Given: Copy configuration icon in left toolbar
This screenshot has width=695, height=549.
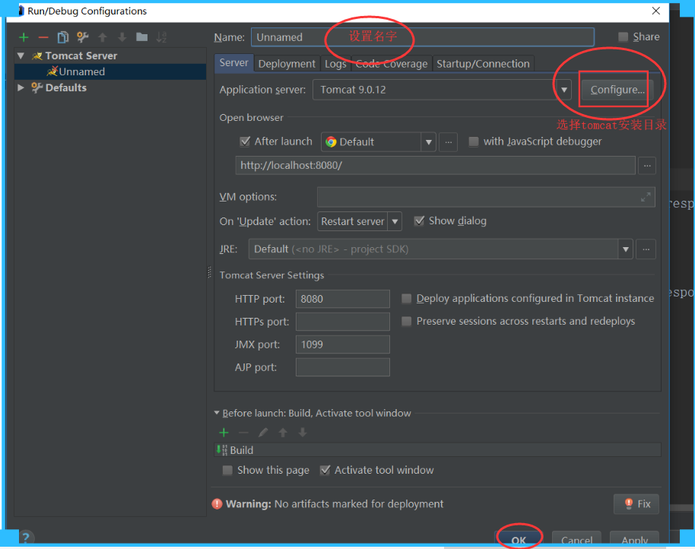Looking at the screenshot, I should coord(63,37).
